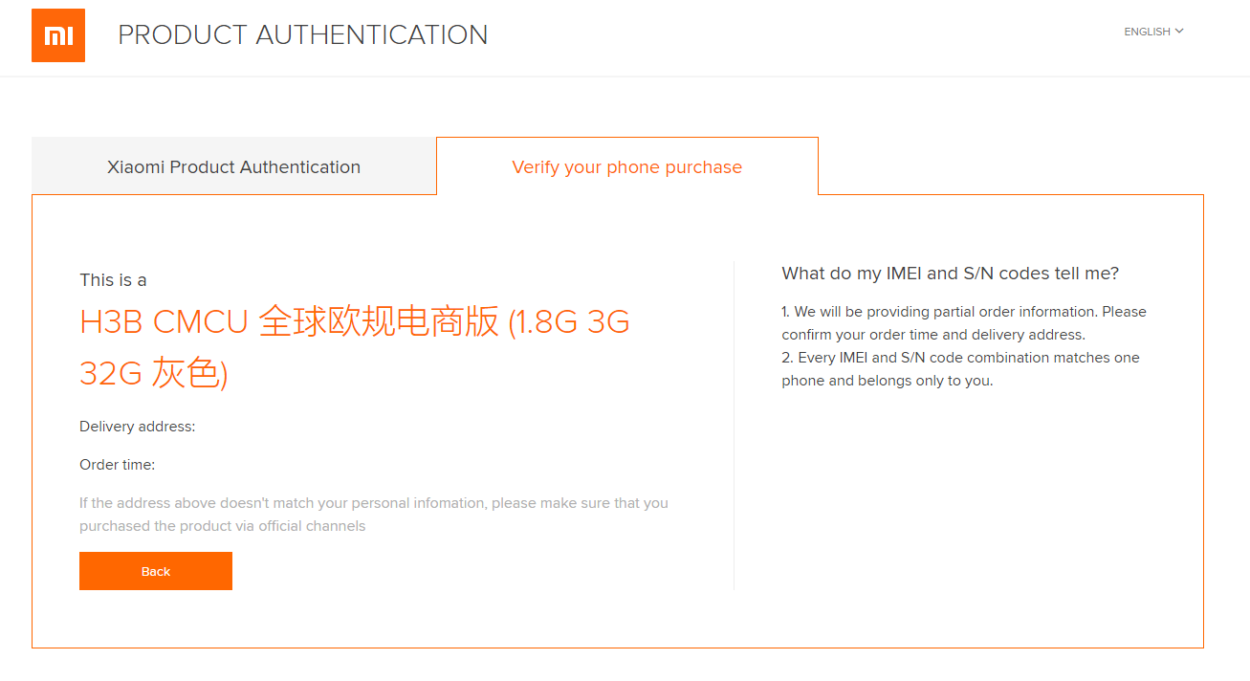Click the IMEI and S/N codes question heading
This screenshot has height=681, width=1250.
coord(950,274)
